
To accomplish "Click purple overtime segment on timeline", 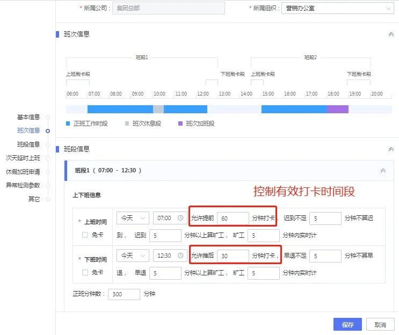I will coord(338,109).
